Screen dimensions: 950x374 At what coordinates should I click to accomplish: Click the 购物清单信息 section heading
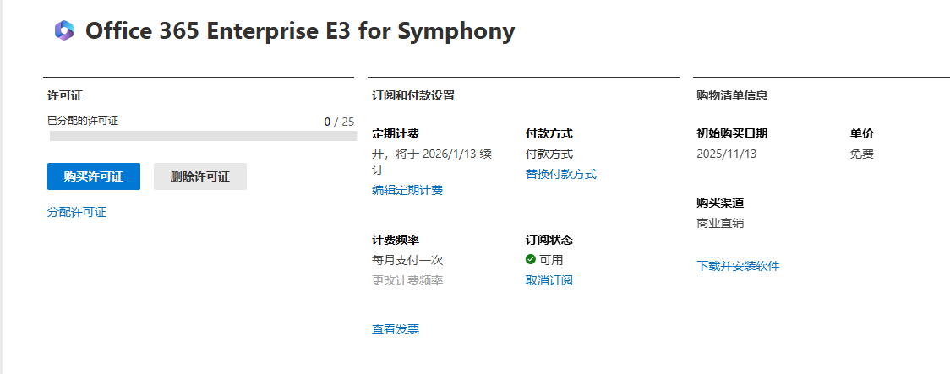pyautogui.click(x=732, y=96)
